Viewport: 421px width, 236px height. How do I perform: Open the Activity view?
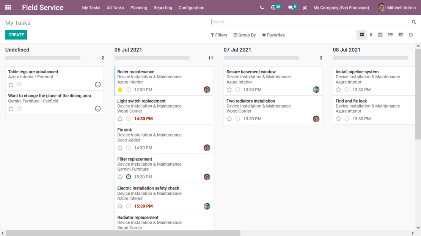(x=410, y=34)
